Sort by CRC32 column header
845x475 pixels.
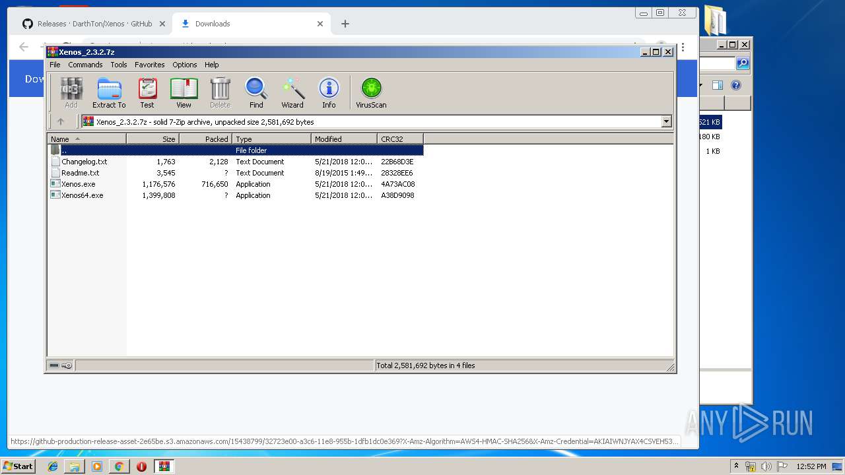(x=400, y=139)
